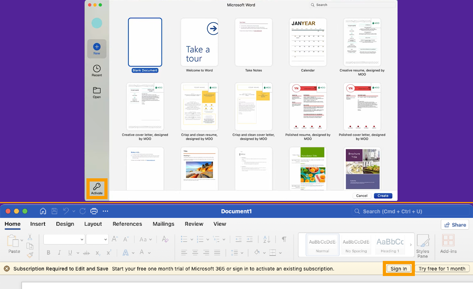473x289 pixels.
Task: Click the Clear Formatting icon
Action: (x=165, y=239)
